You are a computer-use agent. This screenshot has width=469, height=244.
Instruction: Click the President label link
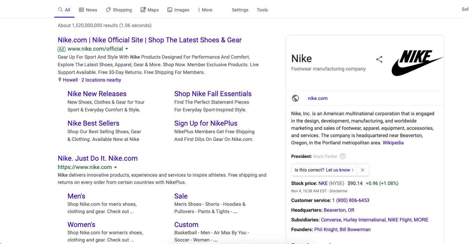(x=302, y=156)
